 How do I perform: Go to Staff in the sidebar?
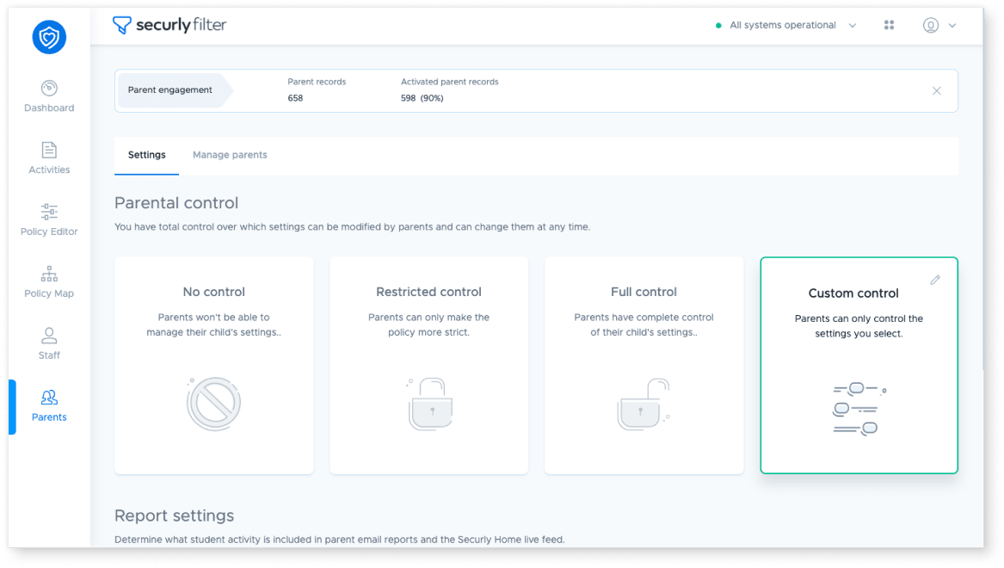pos(49,344)
